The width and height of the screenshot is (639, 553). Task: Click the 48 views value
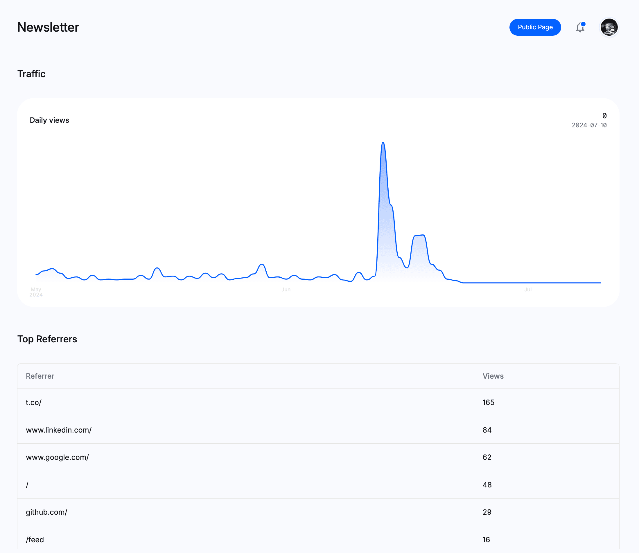coord(487,485)
